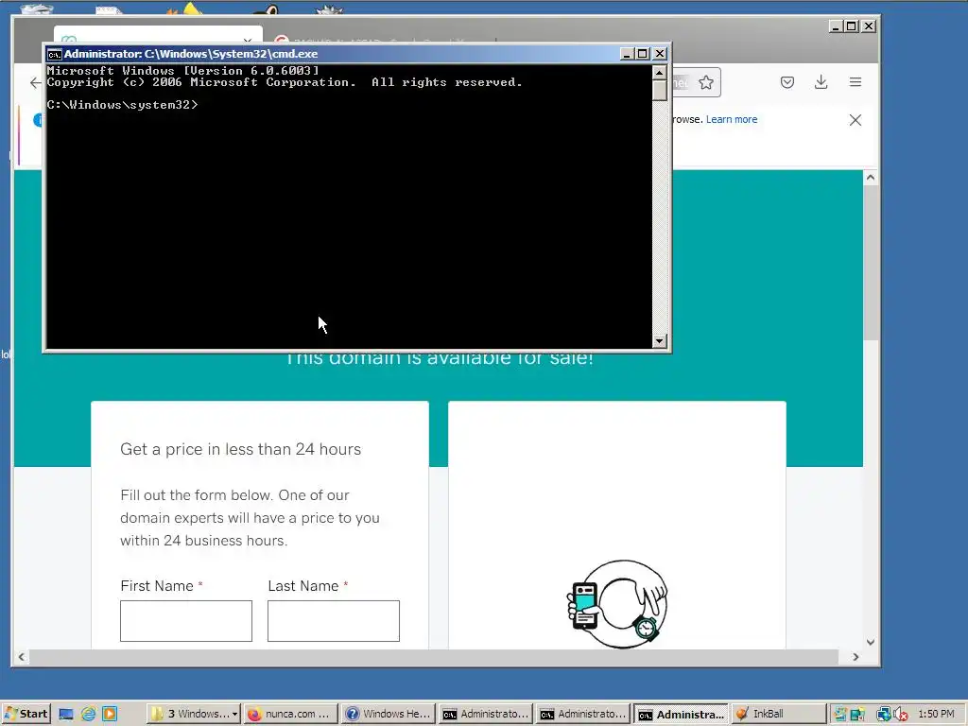Click cmd window scrollbar down arrow
The width and height of the screenshot is (968, 726).
tap(659, 340)
